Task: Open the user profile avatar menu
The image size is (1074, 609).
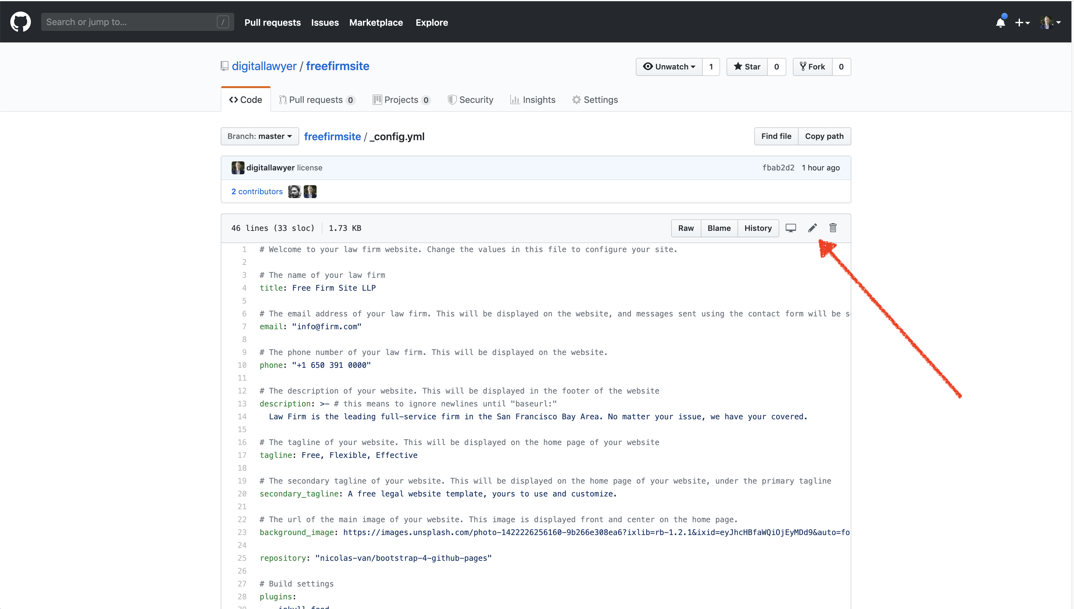Action: 1050,23
